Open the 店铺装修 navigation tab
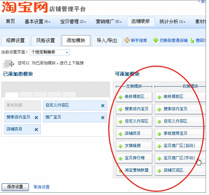This screenshot has height=195, width=209. point(140,21)
